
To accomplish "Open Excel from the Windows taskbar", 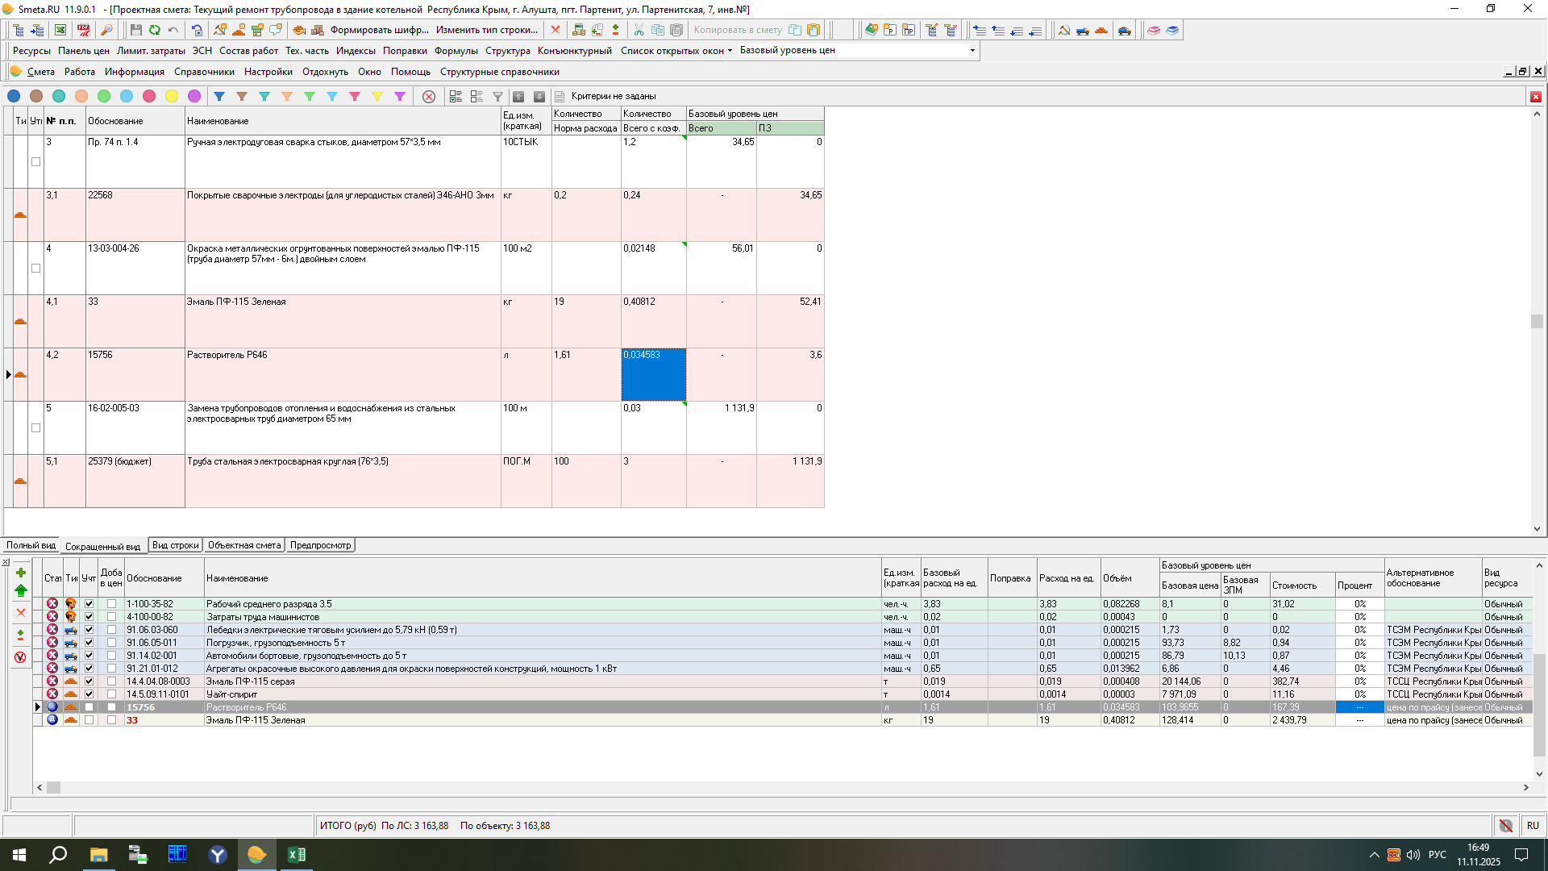I will point(296,854).
